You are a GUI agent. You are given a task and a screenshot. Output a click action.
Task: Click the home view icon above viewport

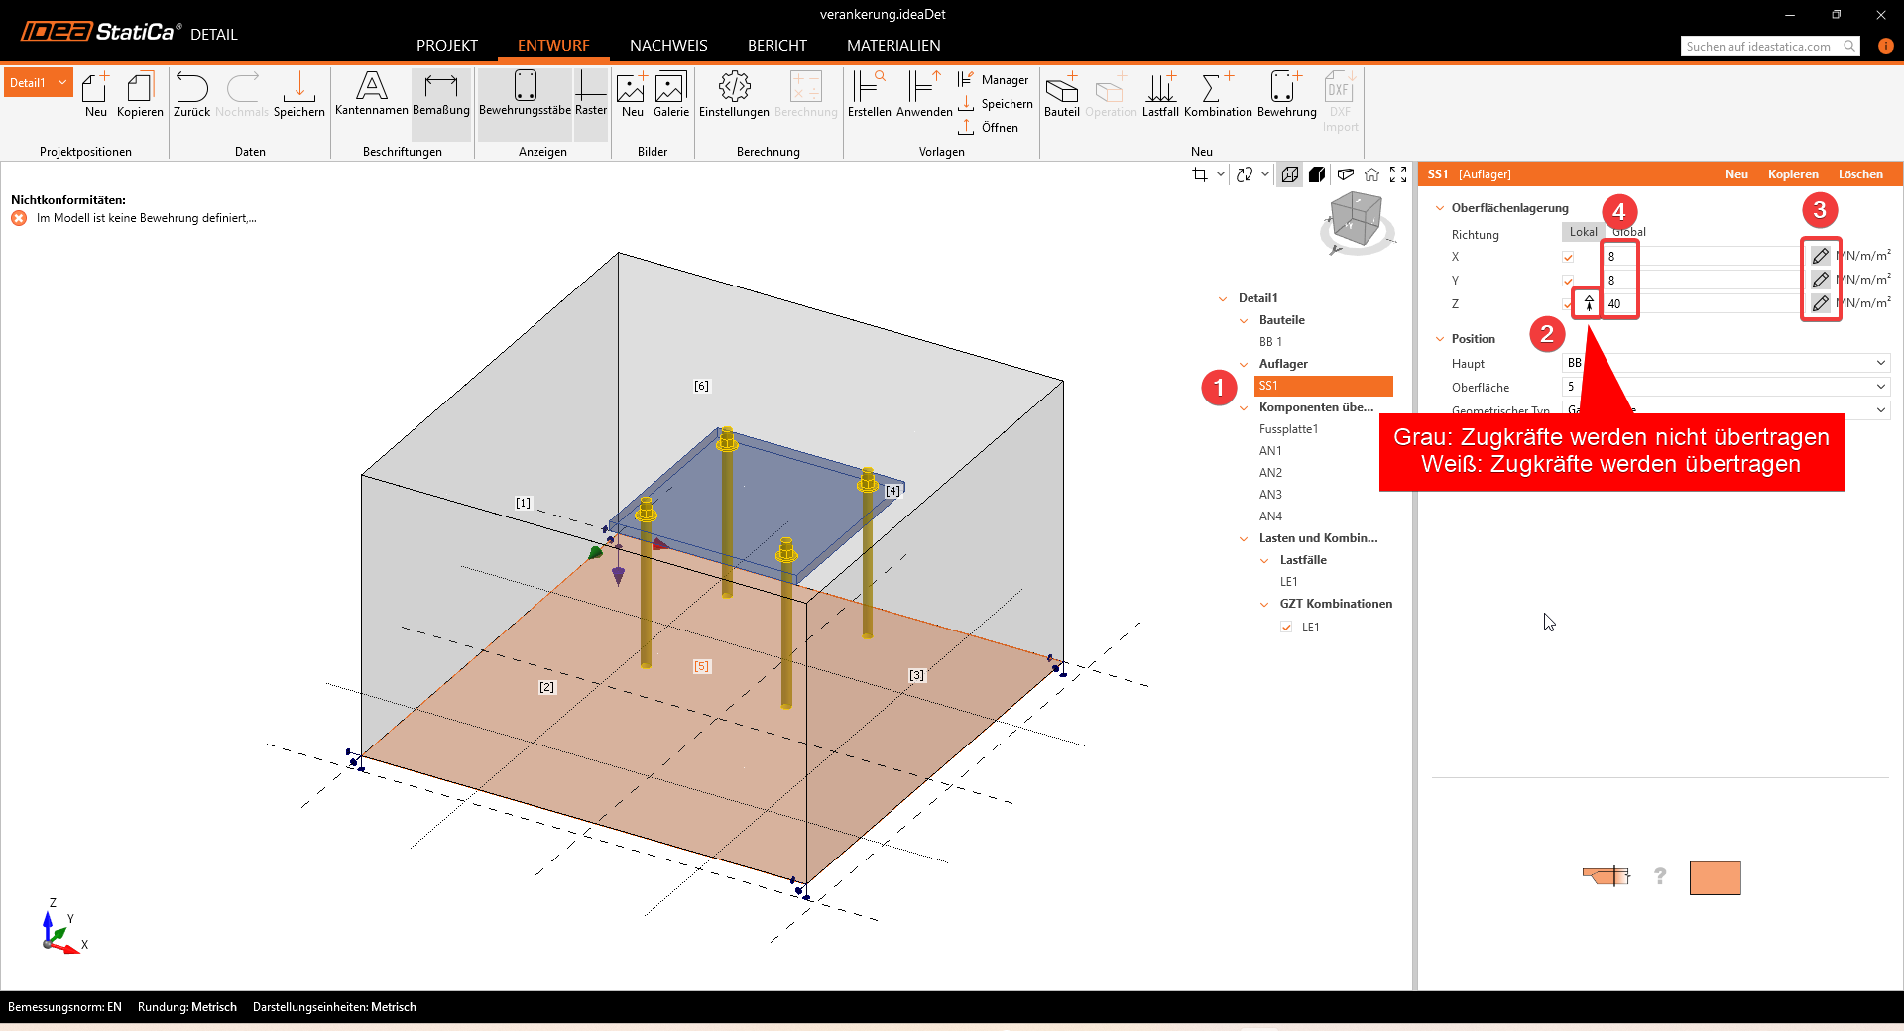[1371, 174]
